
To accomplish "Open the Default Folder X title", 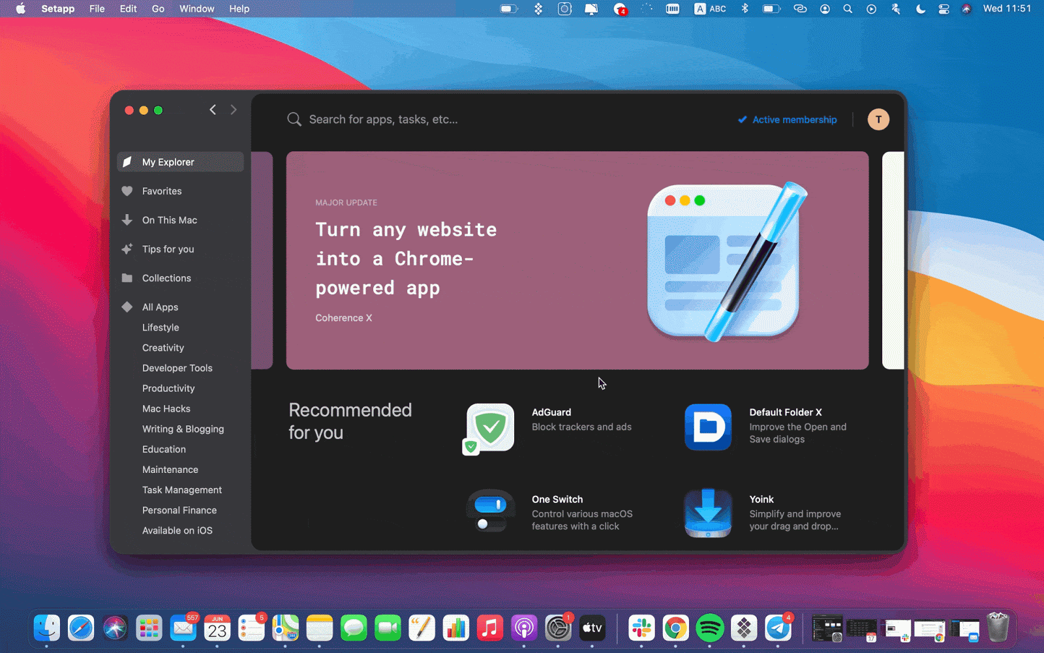I will pyautogui.click(x=786, y=412).
